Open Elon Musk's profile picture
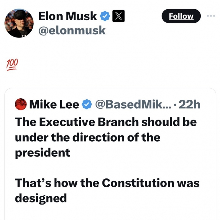This screenshot has height=220, width=220. [x=19, y=23]
